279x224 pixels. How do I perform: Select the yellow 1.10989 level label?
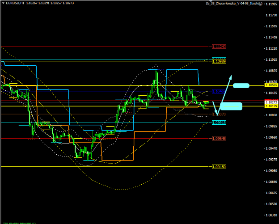(x=219, y=61)
